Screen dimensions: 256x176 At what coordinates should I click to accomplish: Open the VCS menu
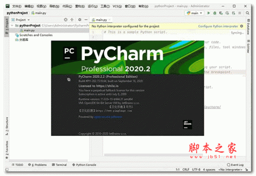pos(117,6)
